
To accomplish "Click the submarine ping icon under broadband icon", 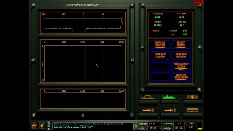I will click(x=148, y=110).
